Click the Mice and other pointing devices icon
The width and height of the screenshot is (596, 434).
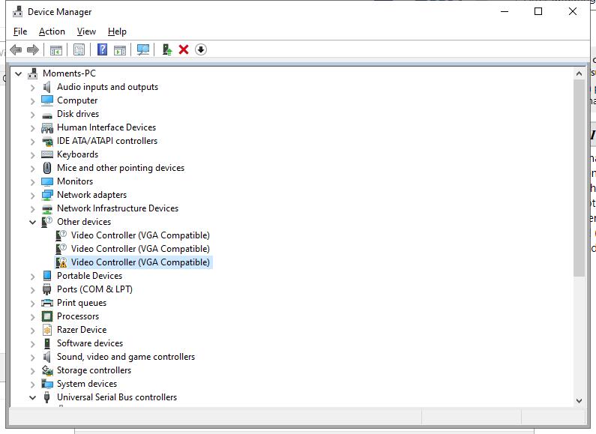point(47,168)
